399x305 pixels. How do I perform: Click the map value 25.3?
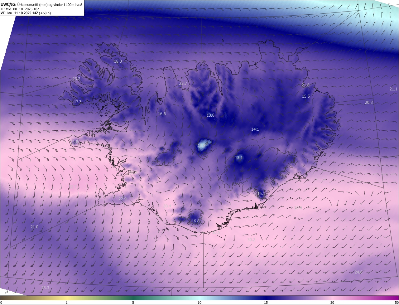point(45,288)
